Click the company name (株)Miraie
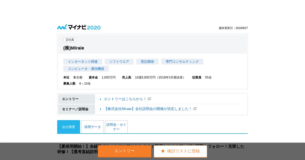 pos(74,48)
